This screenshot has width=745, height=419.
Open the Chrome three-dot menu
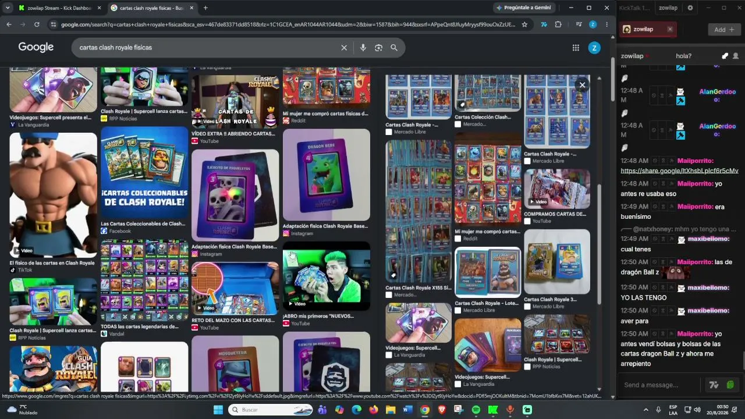coord(606,24)
